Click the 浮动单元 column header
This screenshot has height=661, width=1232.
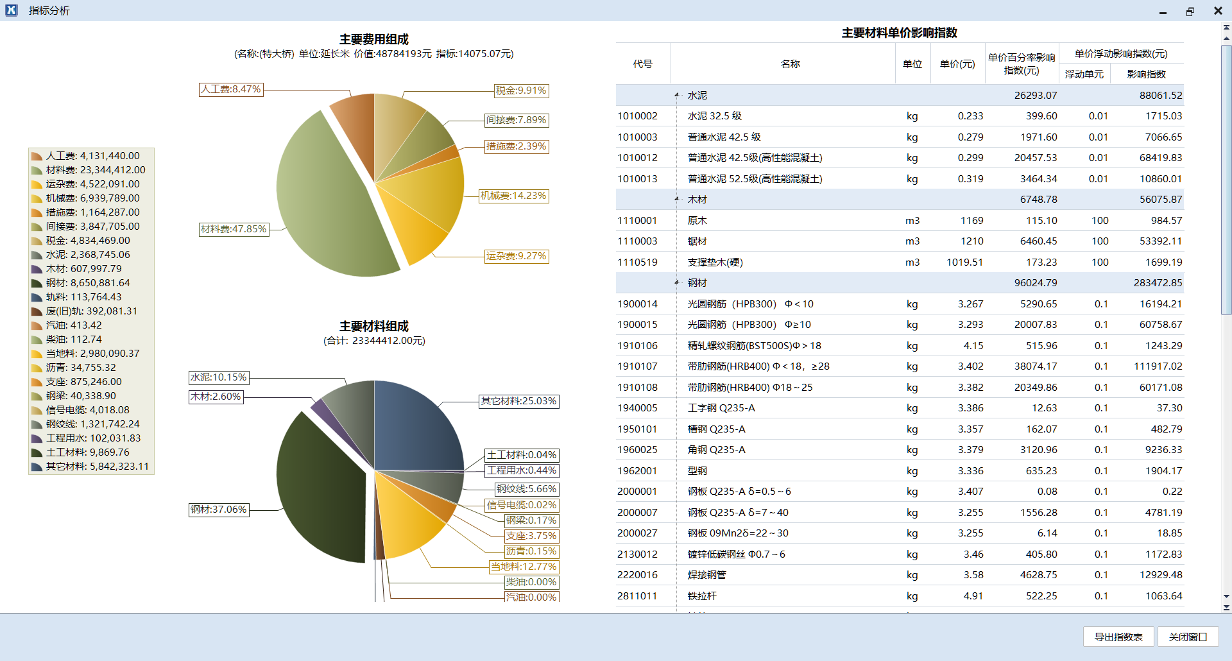tap(1084, 74)
